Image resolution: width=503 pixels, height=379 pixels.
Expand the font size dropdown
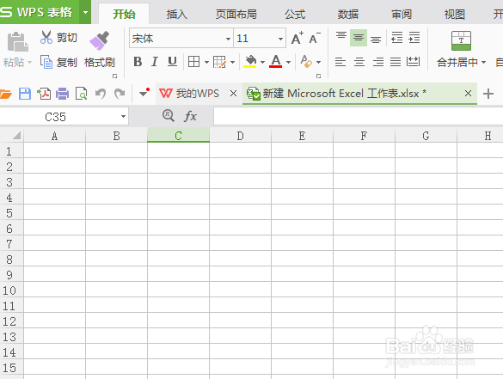click(280, 39)
